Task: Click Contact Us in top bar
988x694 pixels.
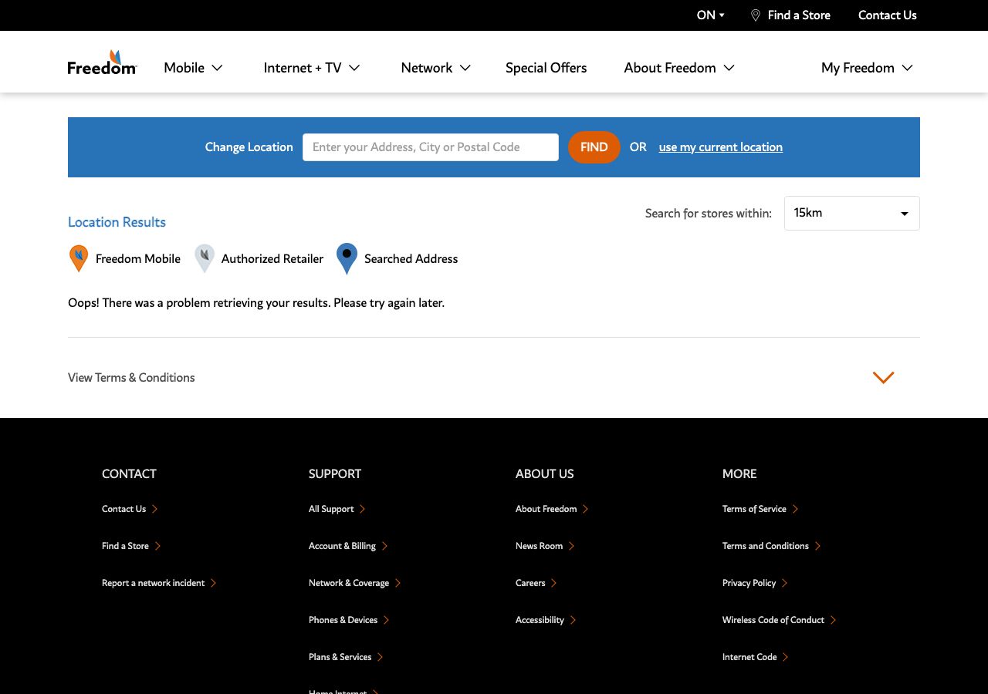Action: tap(888, 15)
